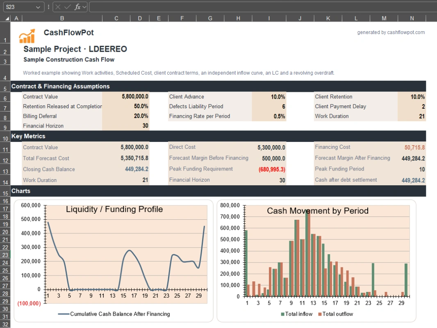Select the Billing Deferral 20.0% value
437x328 pixels.
click(126, 116)
